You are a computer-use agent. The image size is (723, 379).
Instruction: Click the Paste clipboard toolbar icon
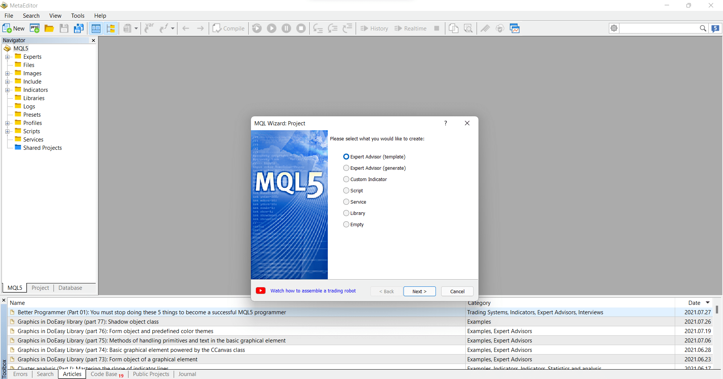tap(127, 28)
